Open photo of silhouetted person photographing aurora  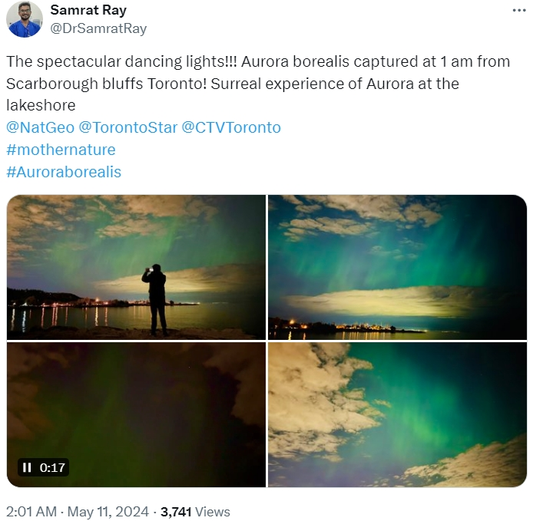pos(136,267)
